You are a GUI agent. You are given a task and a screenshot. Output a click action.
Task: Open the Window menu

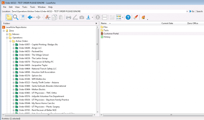[x=42, y=7]
